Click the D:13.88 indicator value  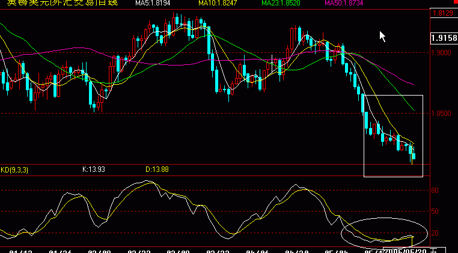point(157,169)
